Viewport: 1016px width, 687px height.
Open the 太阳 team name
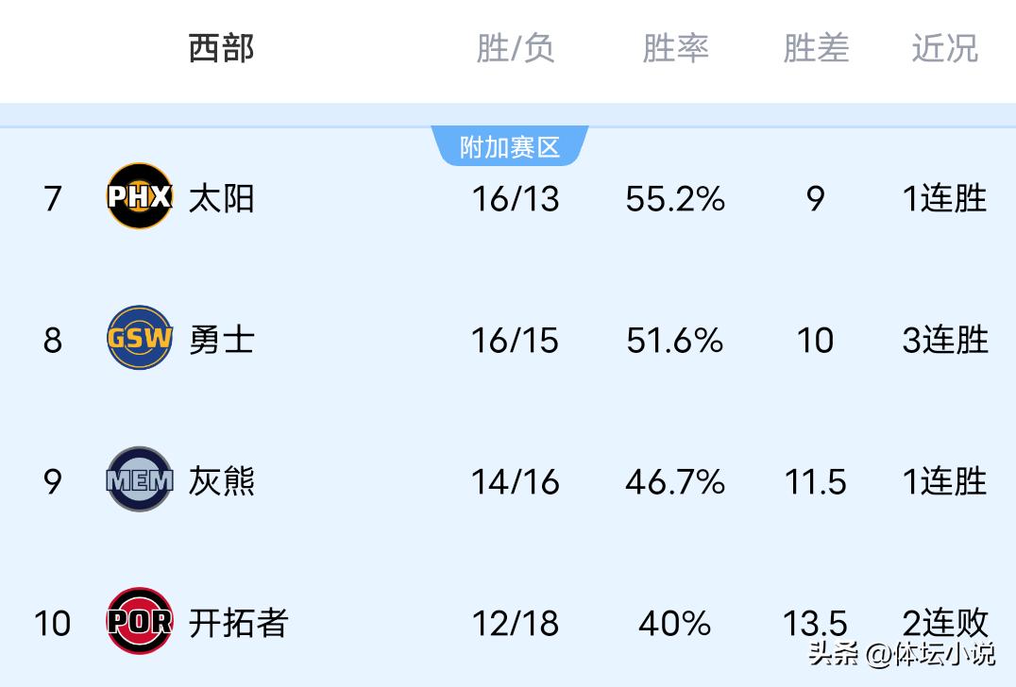click(x=222, y=198)
